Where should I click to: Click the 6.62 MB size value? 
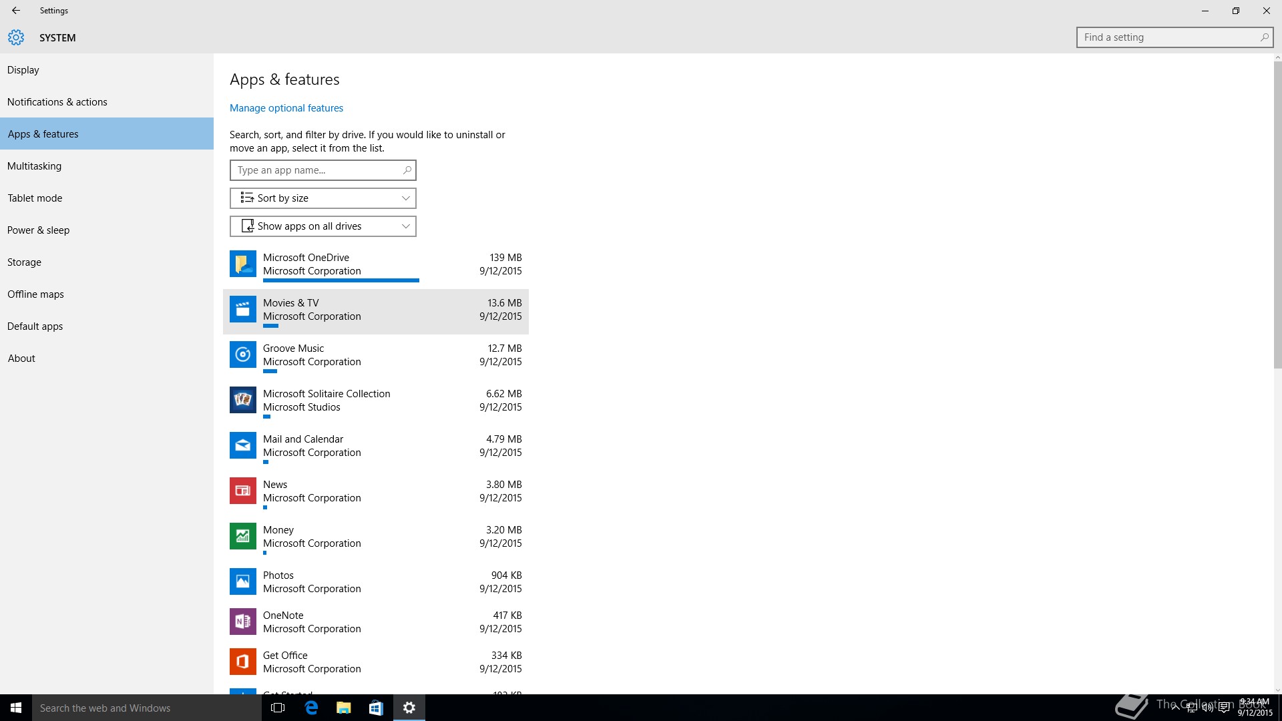coord(504,394)
